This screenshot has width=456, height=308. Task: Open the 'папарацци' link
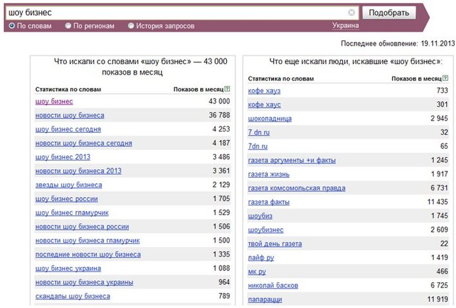coord(265,299)
